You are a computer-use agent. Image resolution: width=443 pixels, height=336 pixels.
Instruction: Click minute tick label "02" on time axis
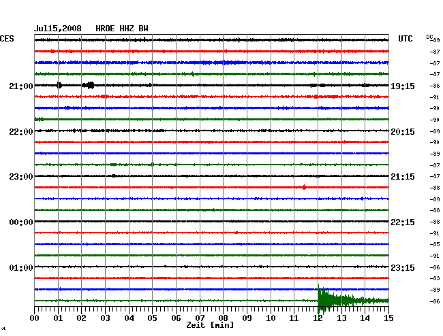[x=81, y=318]
